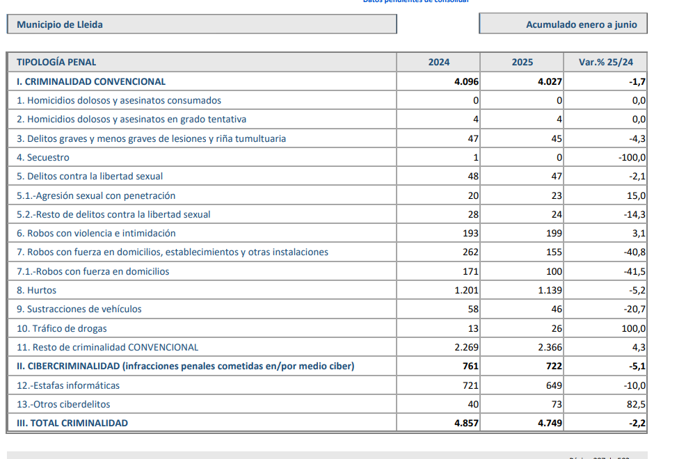Click the -14,3 variation value

click(x=635, y=214)
